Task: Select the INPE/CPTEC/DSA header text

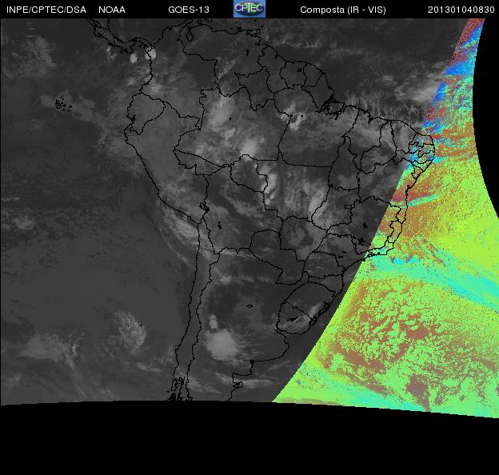Action: (x=46, y=10)
